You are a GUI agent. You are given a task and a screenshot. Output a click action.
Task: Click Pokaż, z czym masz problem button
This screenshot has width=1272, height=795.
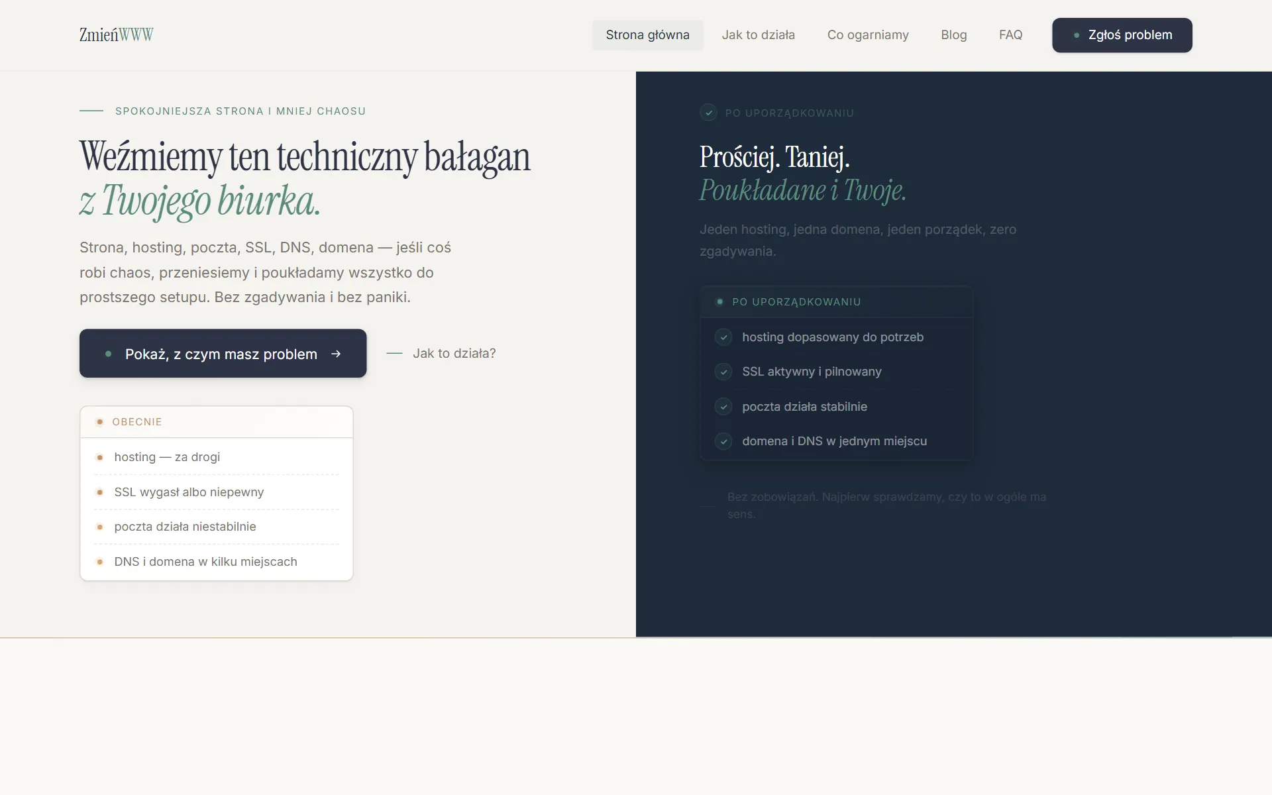tap(223, 354)
